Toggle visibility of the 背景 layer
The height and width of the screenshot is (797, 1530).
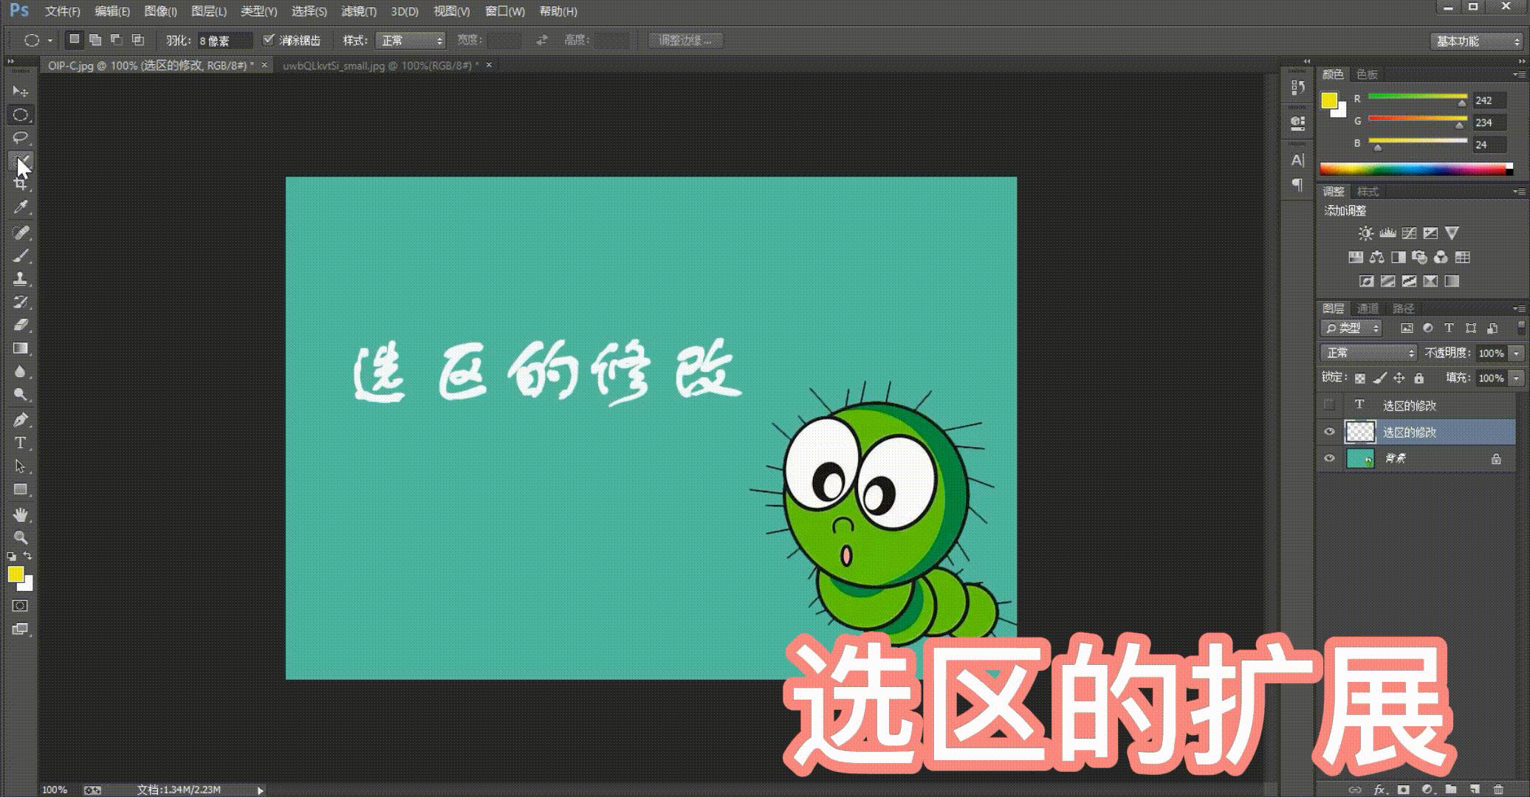tap(1330, 458)
